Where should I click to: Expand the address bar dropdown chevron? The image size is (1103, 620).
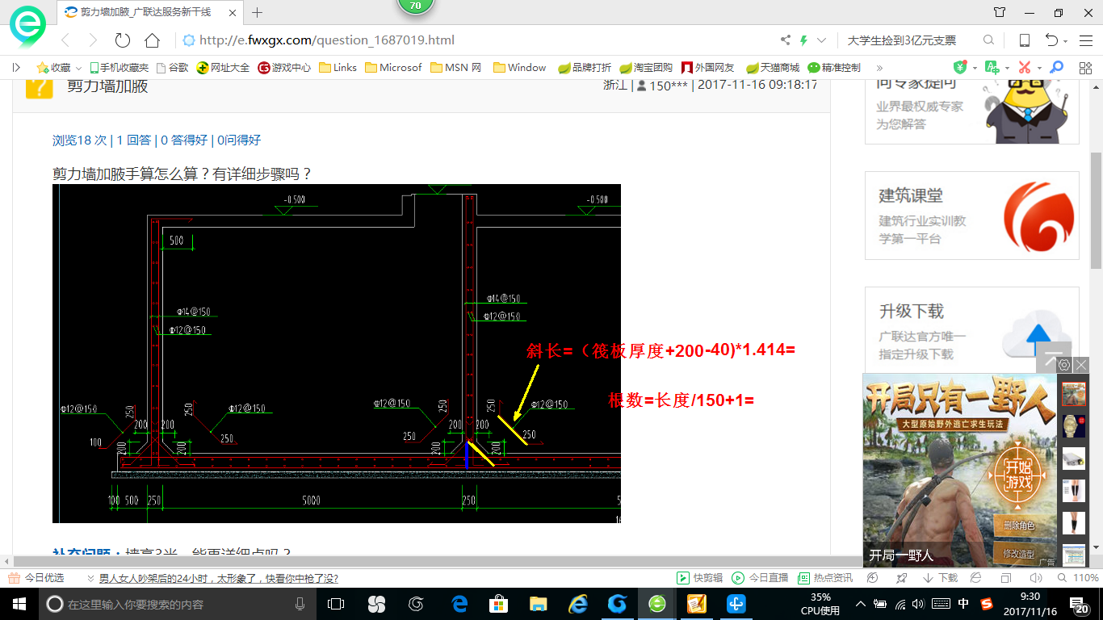click(x=822, y=40)
